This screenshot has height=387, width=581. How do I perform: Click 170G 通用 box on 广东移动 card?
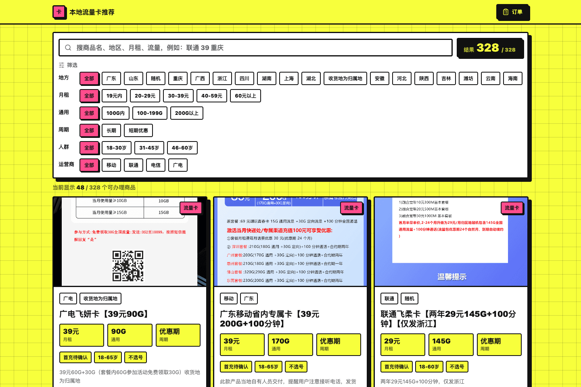click(x=290, y=345)
